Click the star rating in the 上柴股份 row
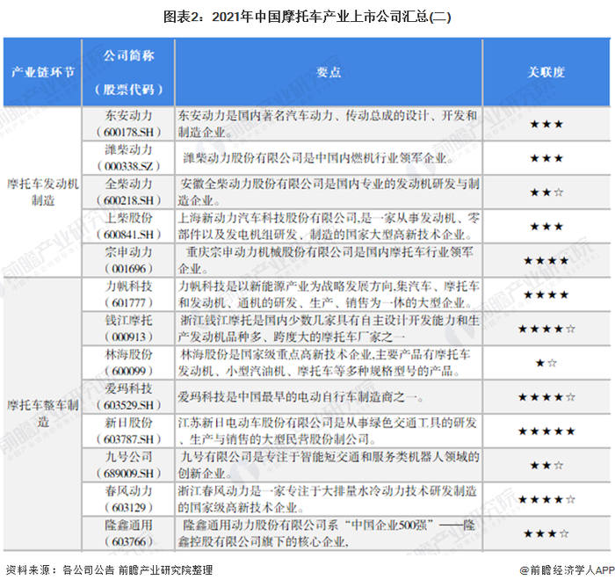The image size is (615, 587). click(x=546, y=227)
